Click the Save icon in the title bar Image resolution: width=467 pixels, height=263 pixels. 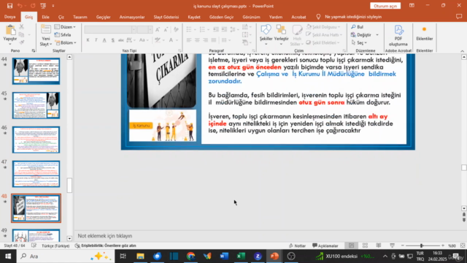pos(9,6)
